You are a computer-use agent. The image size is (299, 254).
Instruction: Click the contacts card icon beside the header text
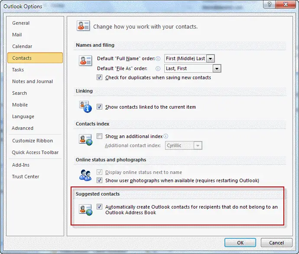coord(83,26)
